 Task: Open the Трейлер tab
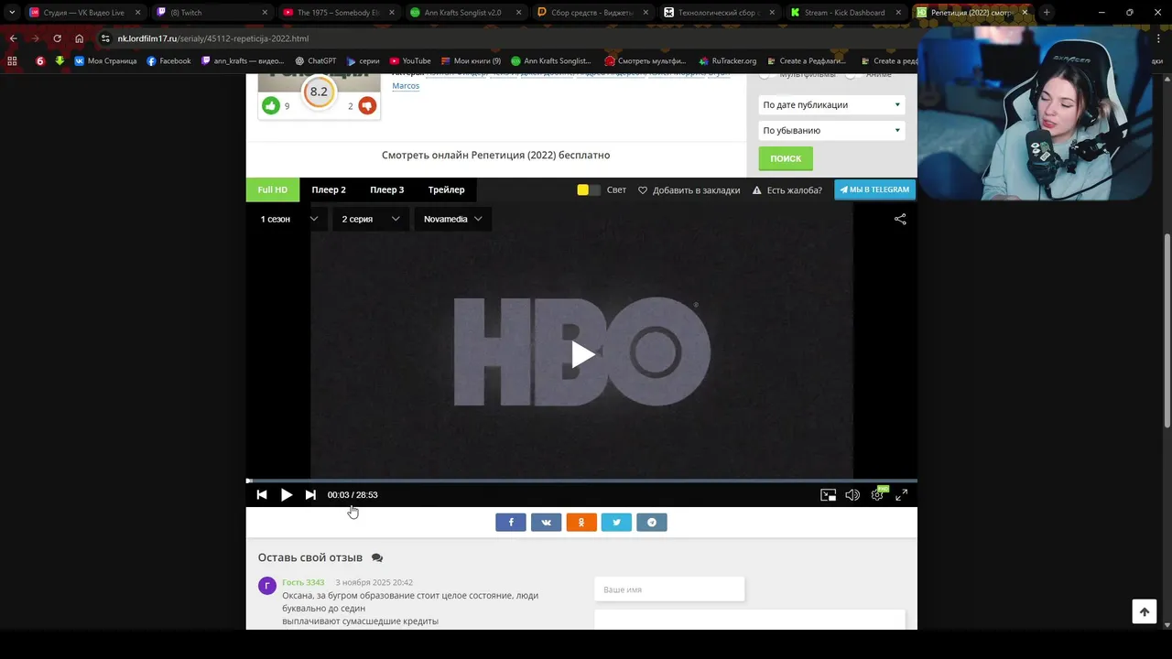point(446,189)
